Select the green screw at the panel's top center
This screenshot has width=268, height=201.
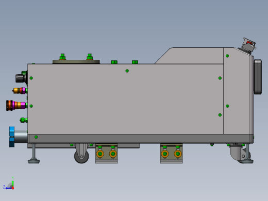pos(127,71)
